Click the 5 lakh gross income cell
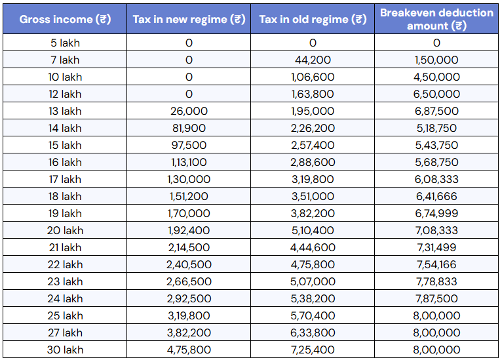Viewport: 500px width, 362px height. [x=65, y=43]
